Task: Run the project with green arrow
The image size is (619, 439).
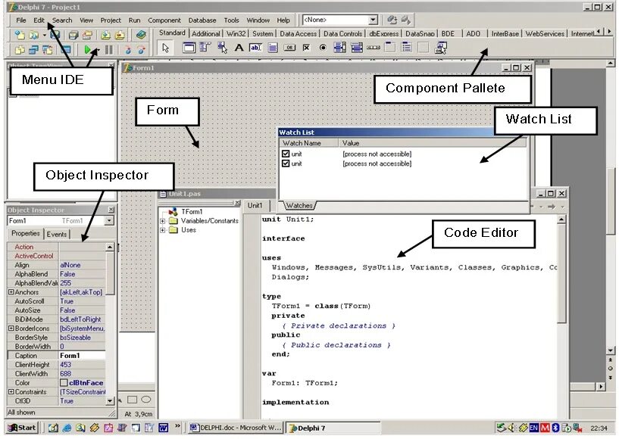Action: coord(88,50)
